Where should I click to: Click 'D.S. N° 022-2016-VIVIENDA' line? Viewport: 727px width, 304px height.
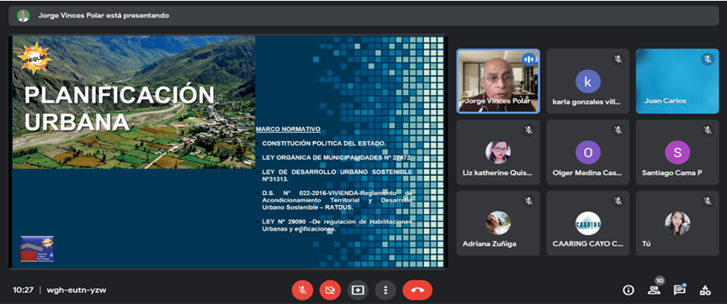pyautogui.click(x=337, y=201)
